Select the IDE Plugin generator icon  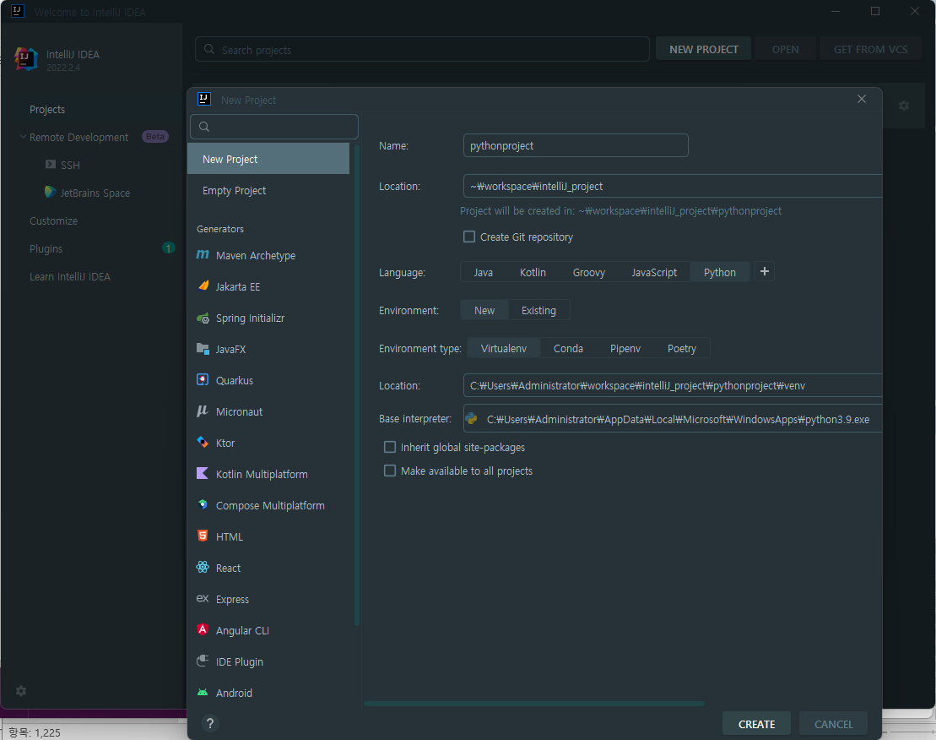coord(203,661)
